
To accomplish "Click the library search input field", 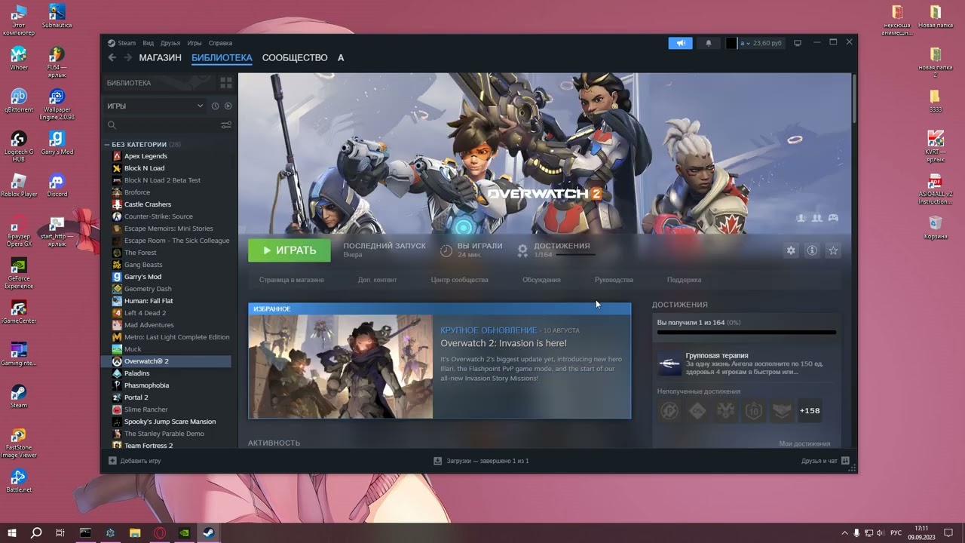I will tap(166, 125).
